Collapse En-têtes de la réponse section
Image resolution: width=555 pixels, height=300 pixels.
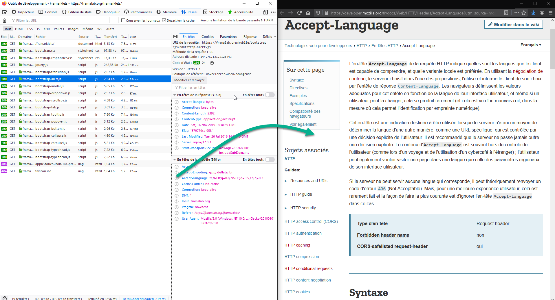[x=175, y=95]
